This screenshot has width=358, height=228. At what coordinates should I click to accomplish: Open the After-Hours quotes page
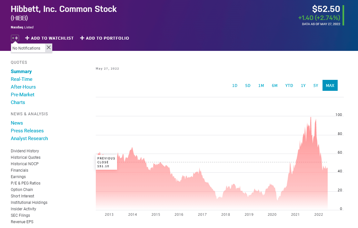[23, 87]
